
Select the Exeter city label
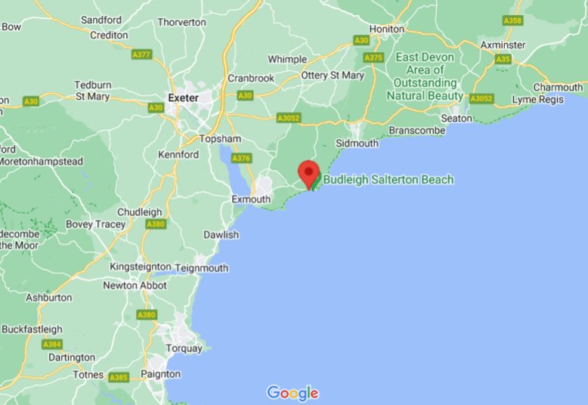184,98
